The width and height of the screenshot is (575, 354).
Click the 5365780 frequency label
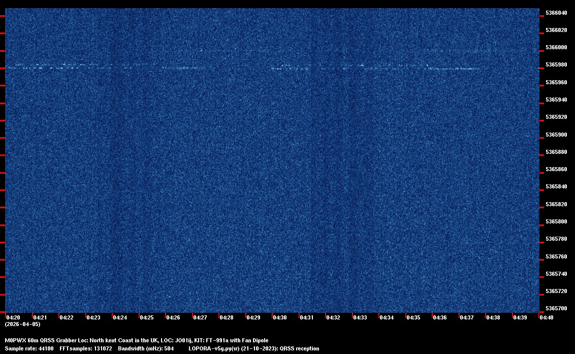(556, 239)
